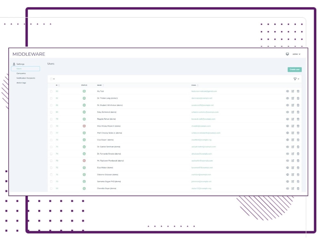Open Action logs in the sidebar

21,83
